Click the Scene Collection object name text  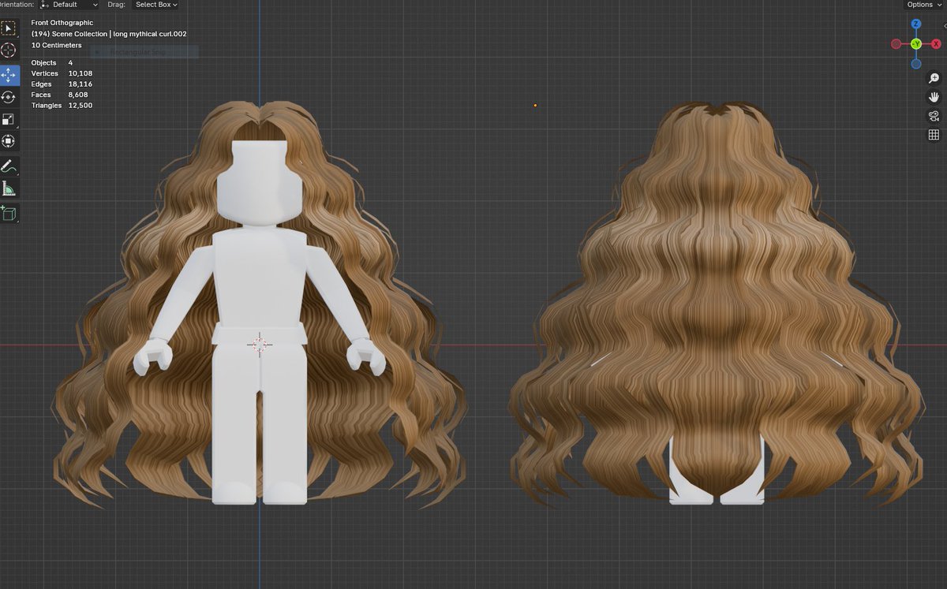[x=109, y=34]
